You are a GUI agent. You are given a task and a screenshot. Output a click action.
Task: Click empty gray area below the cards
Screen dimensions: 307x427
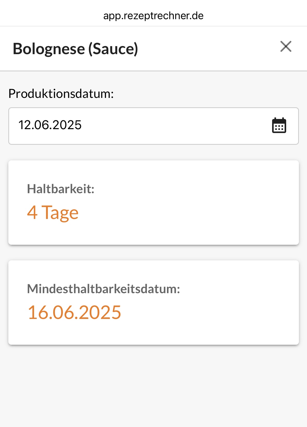pyautogui.click(x=153, y=385)
